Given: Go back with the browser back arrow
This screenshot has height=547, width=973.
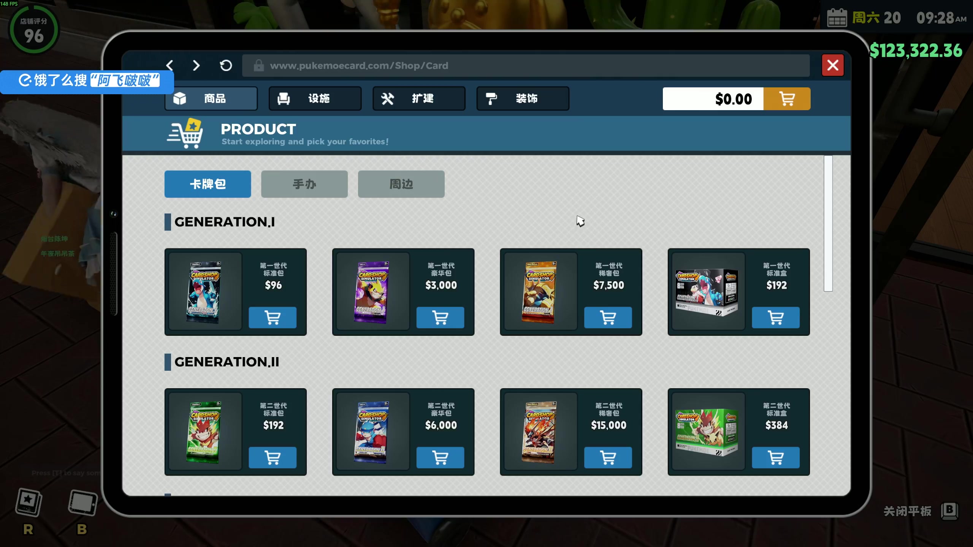Looking at the screenshot, I should point(170,65).
